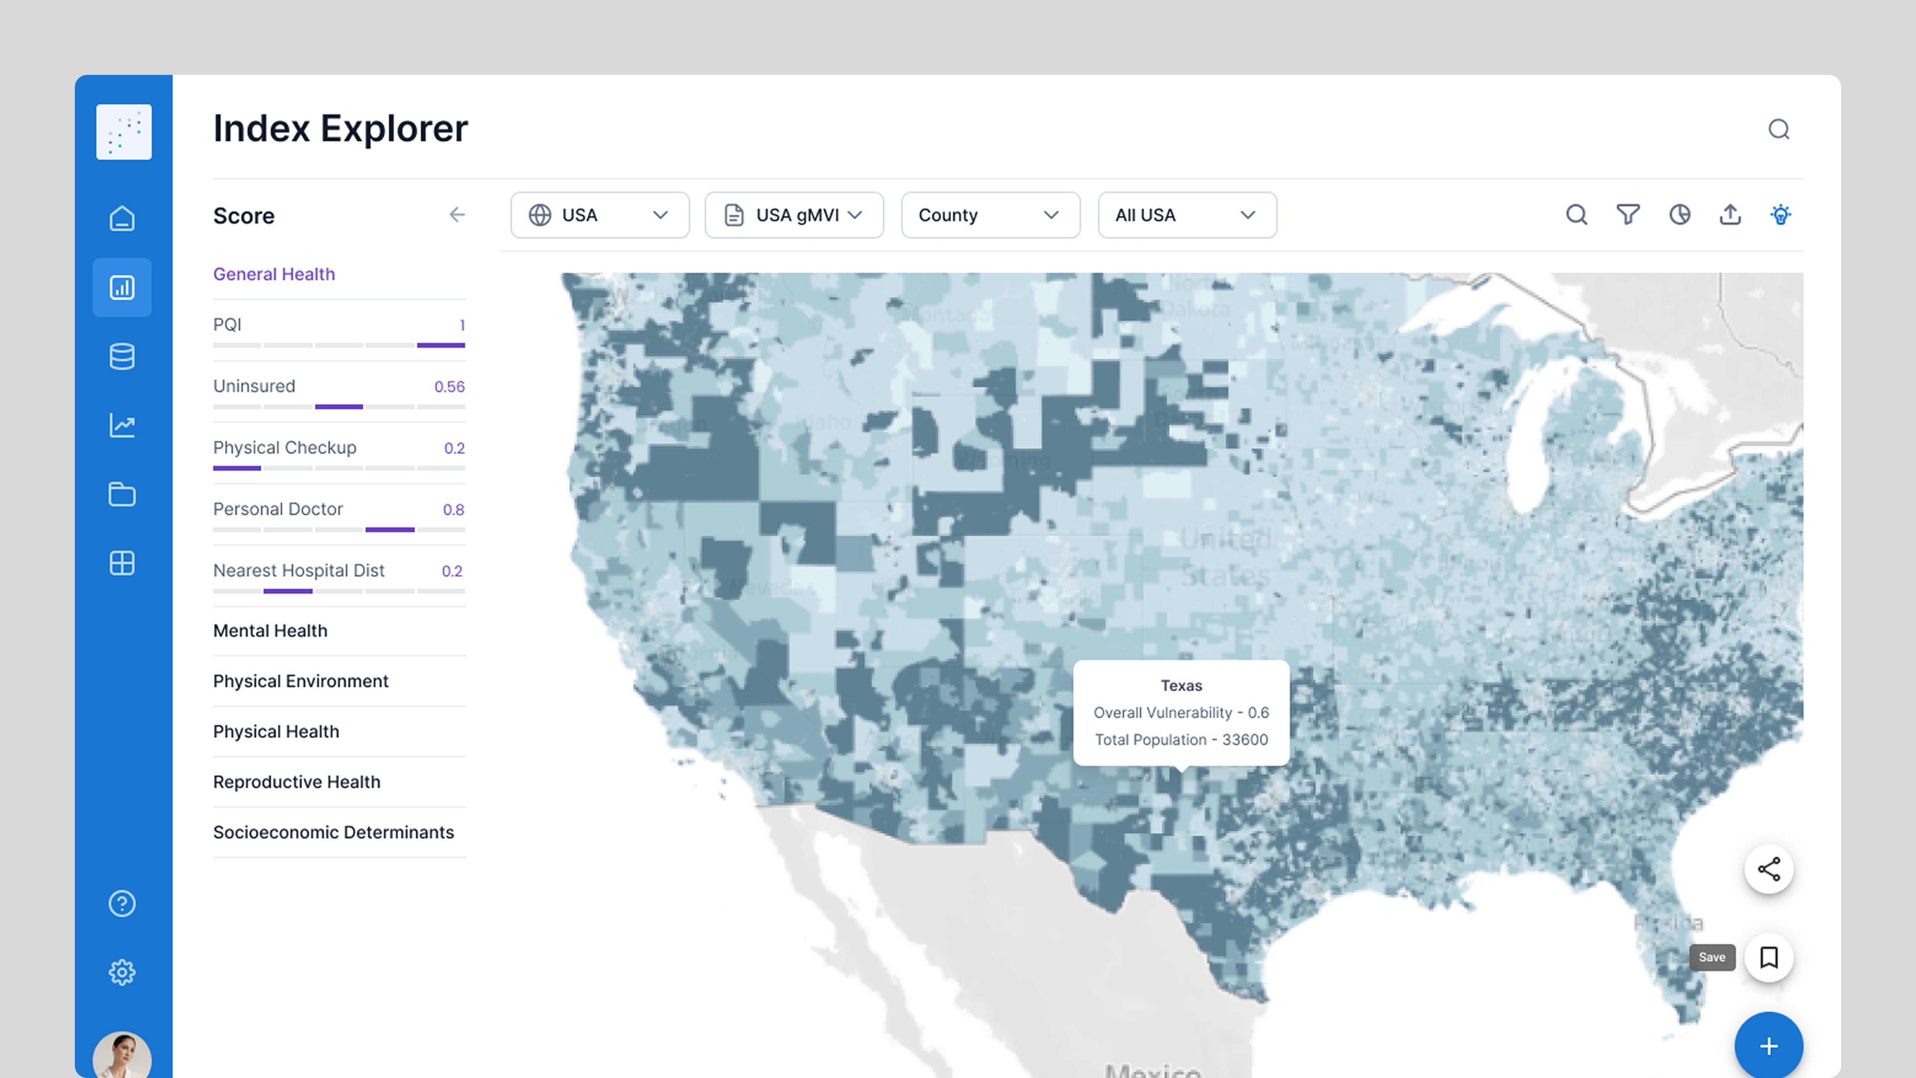Click the filter funnel icon
Image resolution: width=1916 pixels, height=1078 pixels.
(1628, 215)
